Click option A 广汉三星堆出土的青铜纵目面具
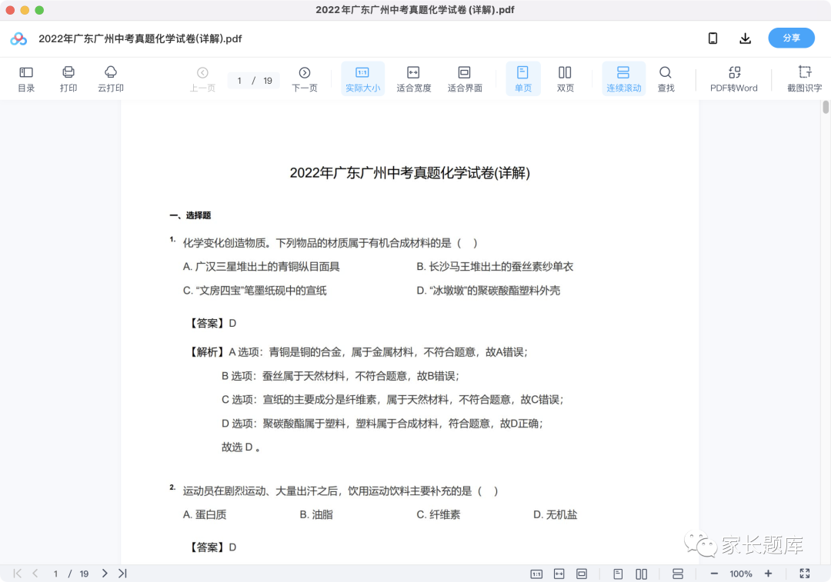This screenshot has height=582, width=831. (262, 266)
